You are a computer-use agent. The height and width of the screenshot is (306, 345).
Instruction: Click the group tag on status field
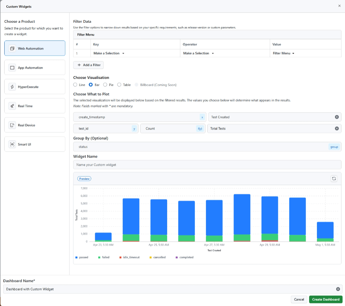click(x=334, y=147)
